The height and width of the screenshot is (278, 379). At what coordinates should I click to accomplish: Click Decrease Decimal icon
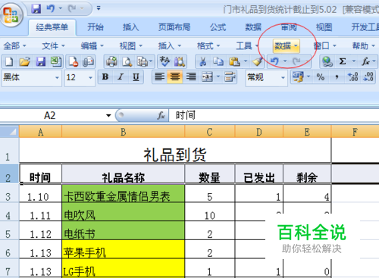(368, 77)
